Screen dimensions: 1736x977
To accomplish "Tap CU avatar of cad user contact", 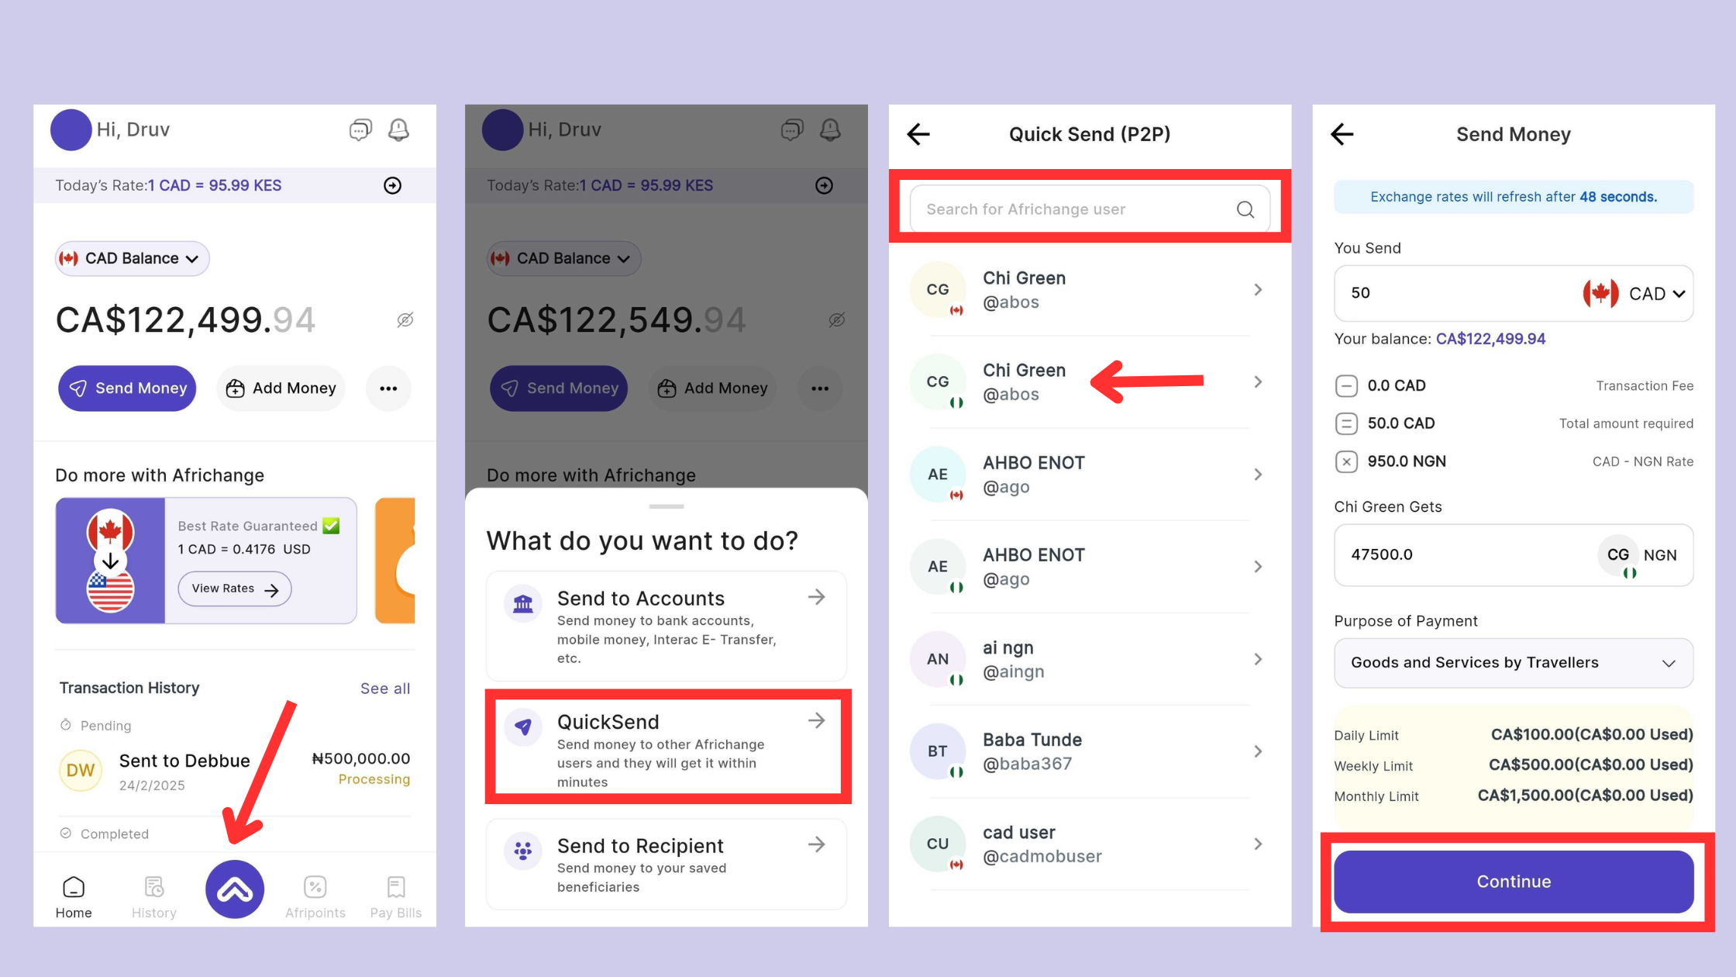I will 938,844.
